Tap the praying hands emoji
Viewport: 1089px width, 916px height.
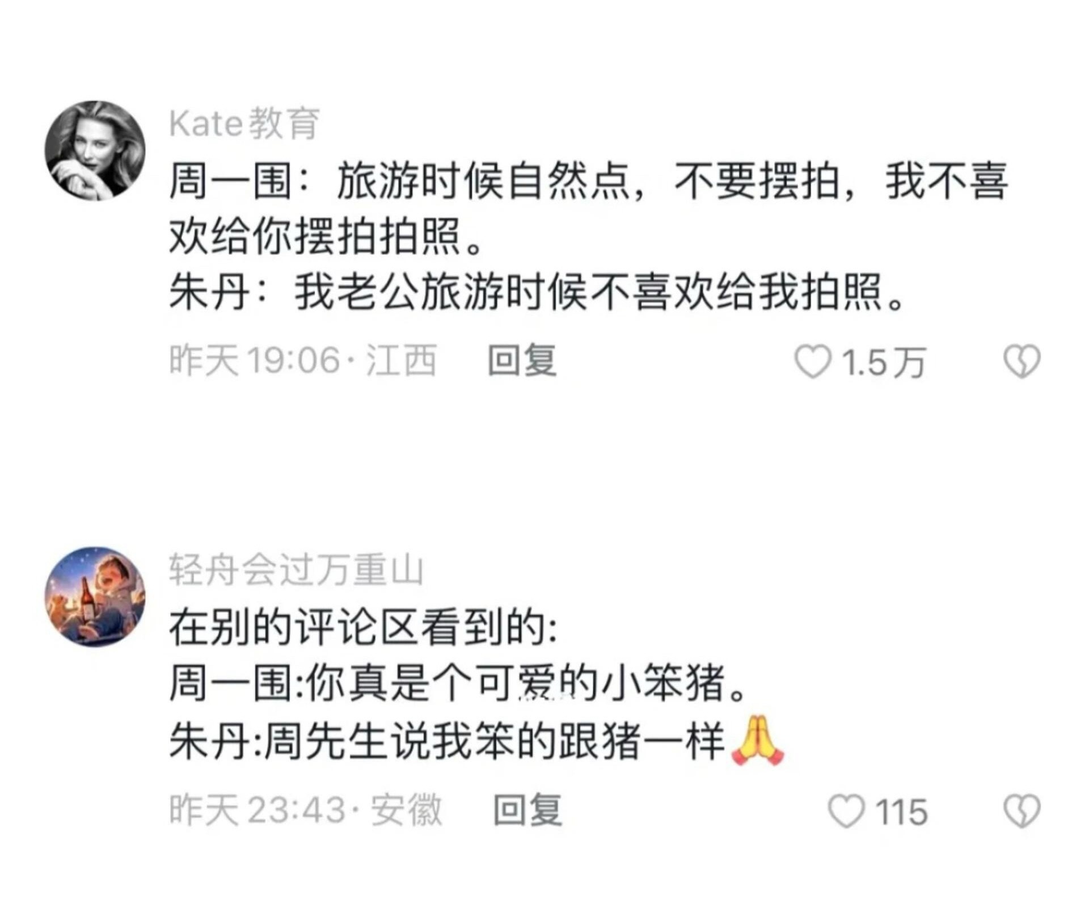coord(758,740)
